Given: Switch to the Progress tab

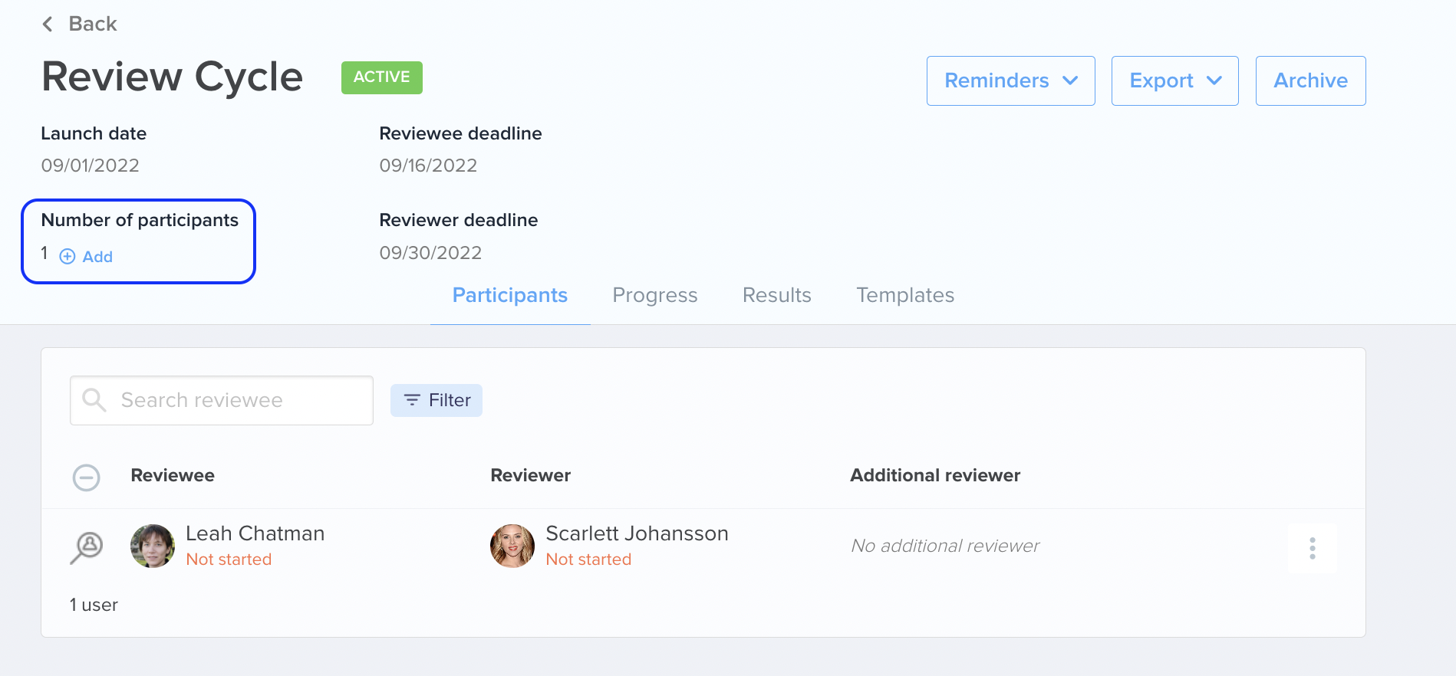Looking at the screenshot, I should click(655, 295).
